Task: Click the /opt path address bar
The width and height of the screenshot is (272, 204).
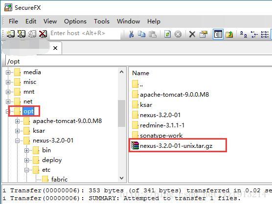Action: pos(139,61)
